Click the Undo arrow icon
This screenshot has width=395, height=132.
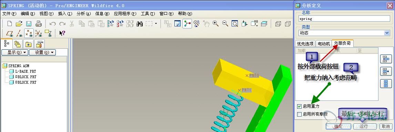pyautogui.click(x=53, y=24)
